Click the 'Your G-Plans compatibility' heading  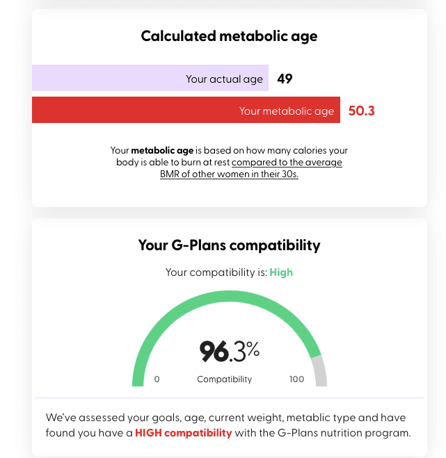tap(229, 245)
